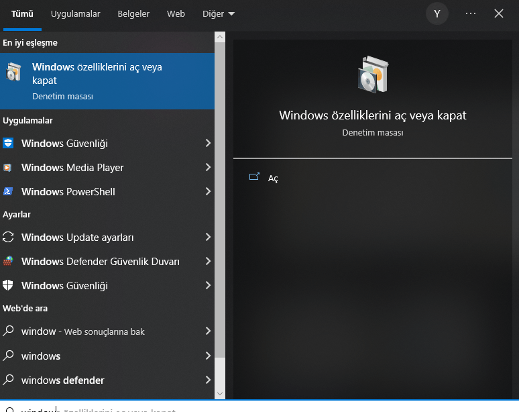Click the magnifier icon beside 'window - Web sonuçlarına bak'
Image resolution: width=519 pixels, height=412 pixels.
pos(8,331)
